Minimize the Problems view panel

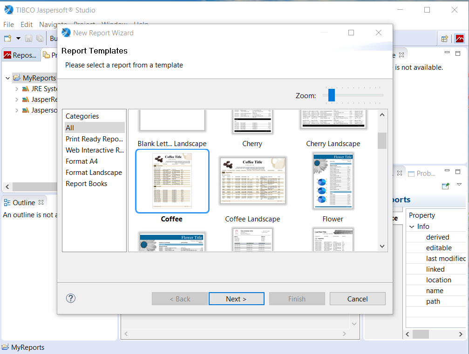(447, 170)
